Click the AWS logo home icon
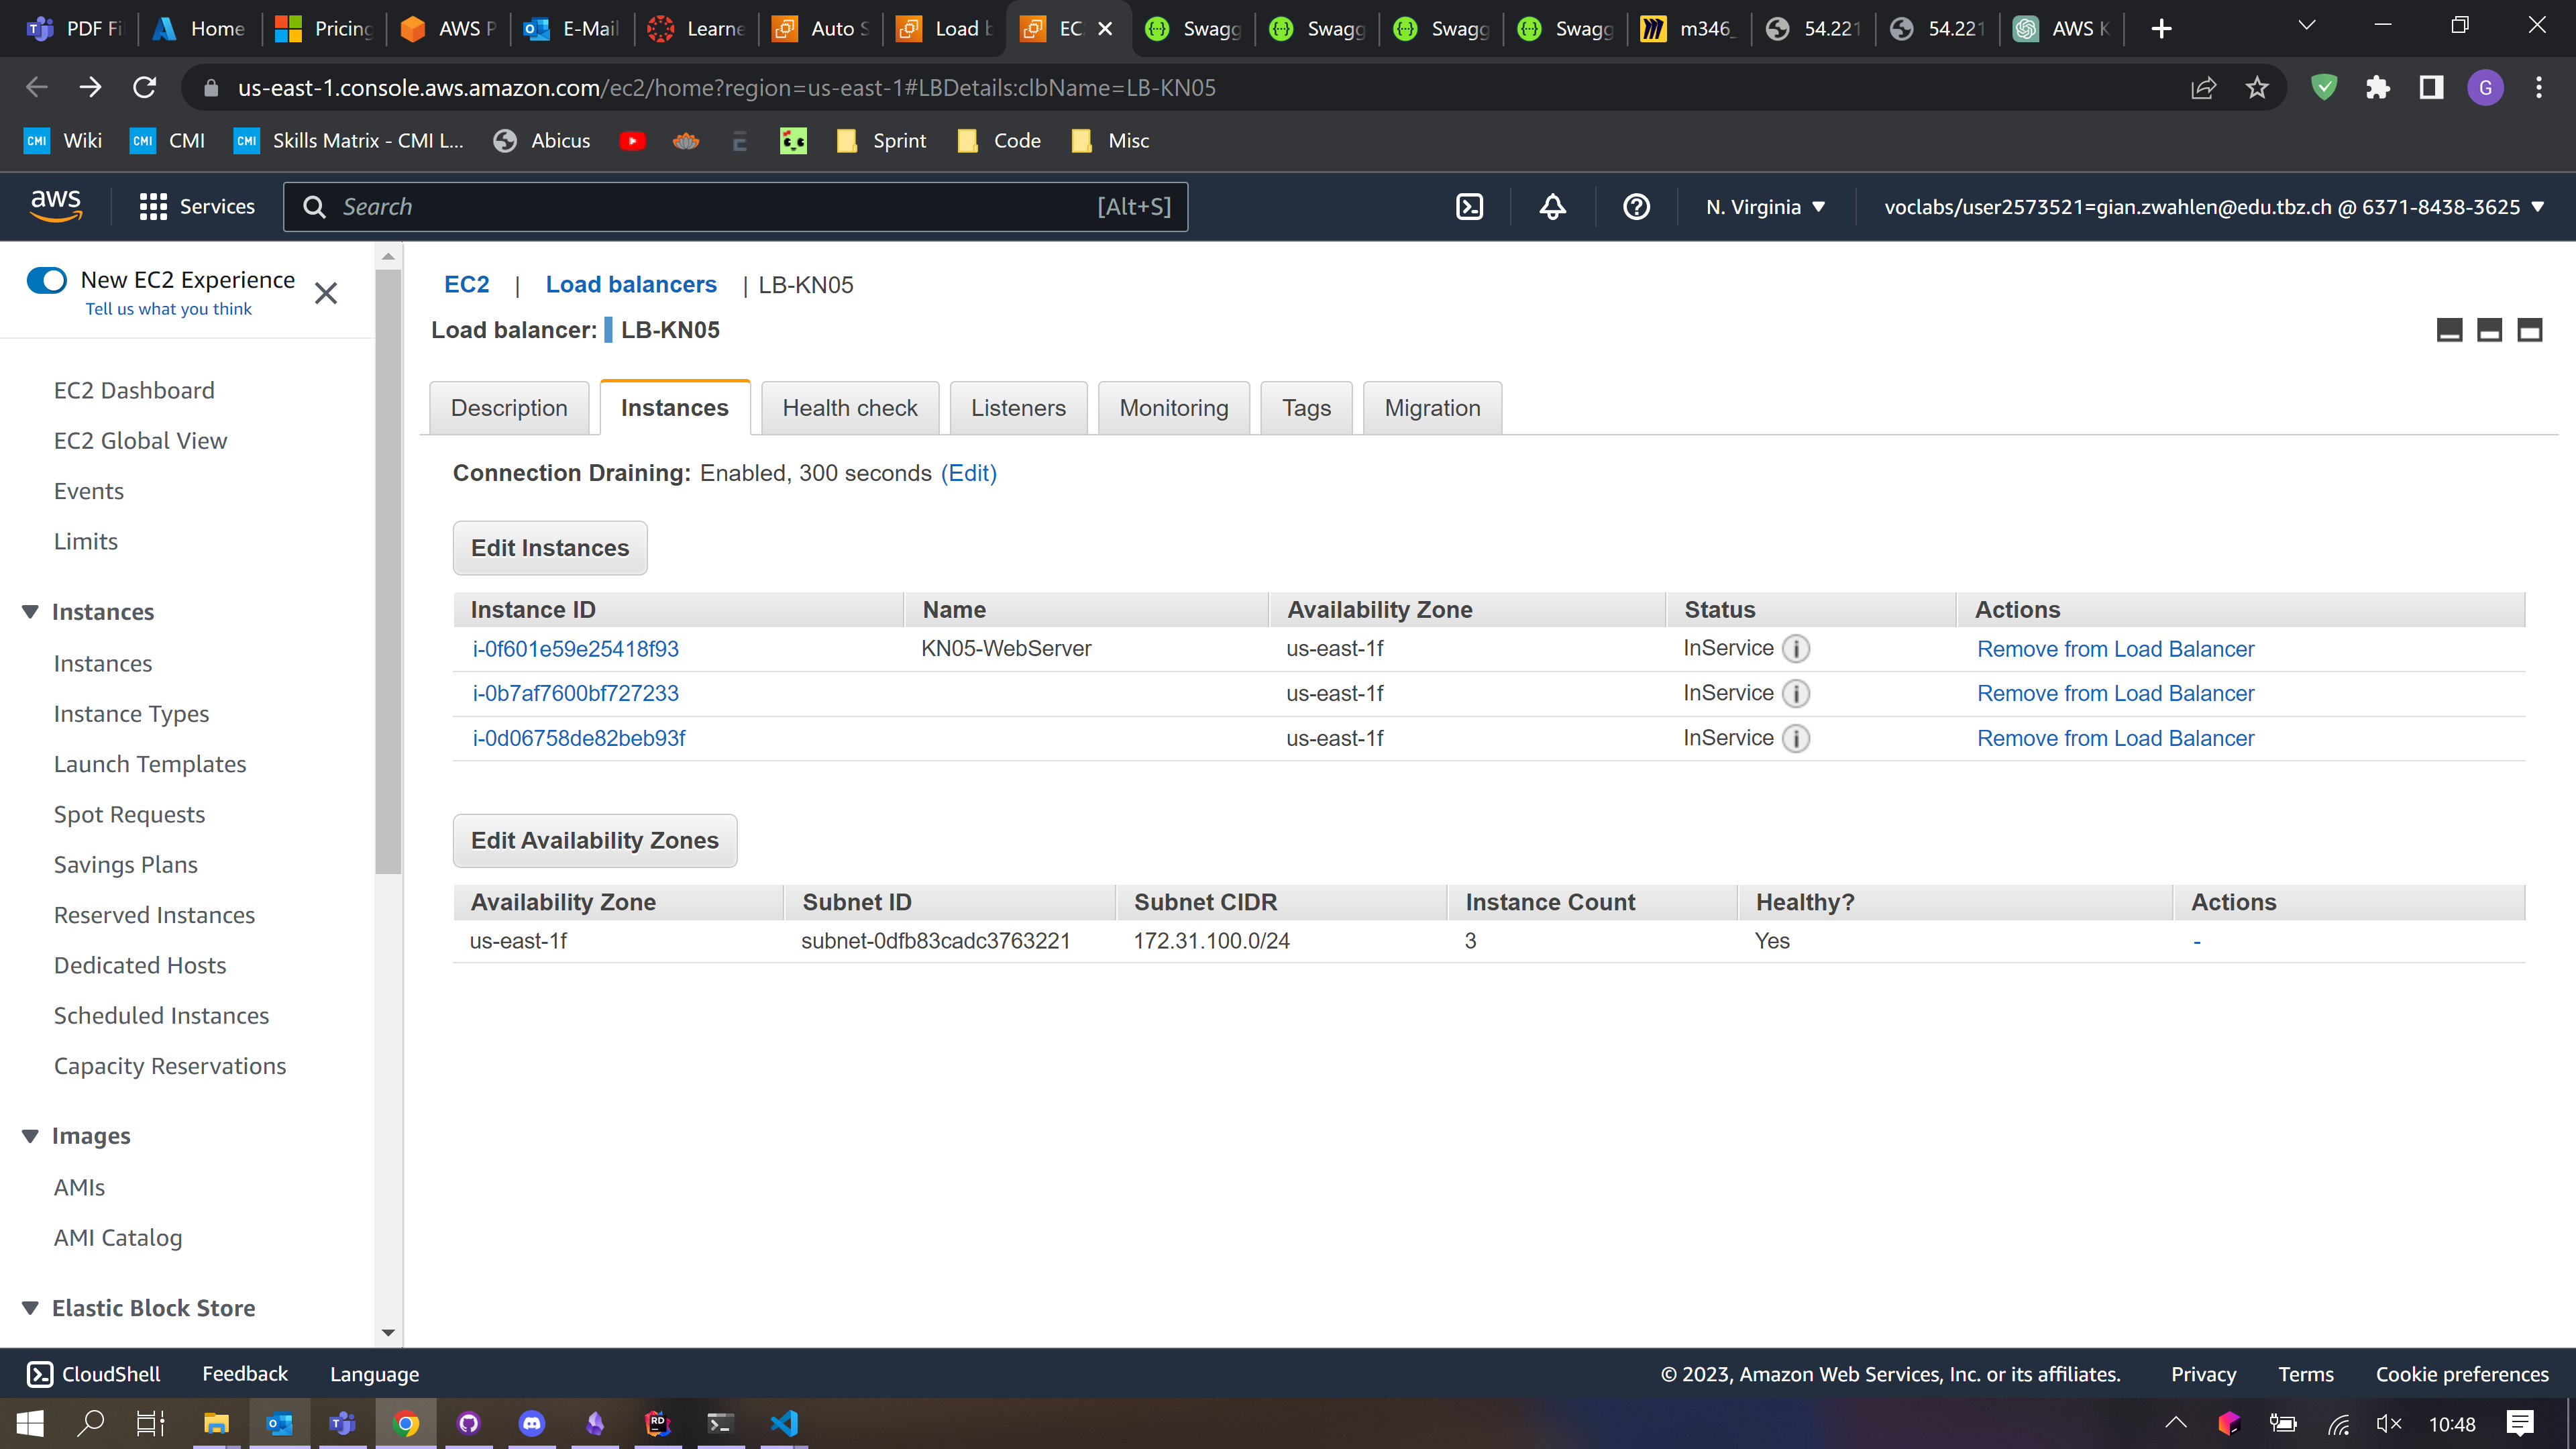Viewport: 2576px width, 1449px height. pyautogui.click(x=56, y=205)
